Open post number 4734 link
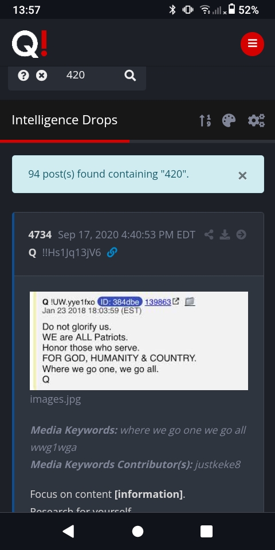The height and width of the screenshot is (550, 275). [40, 235]
